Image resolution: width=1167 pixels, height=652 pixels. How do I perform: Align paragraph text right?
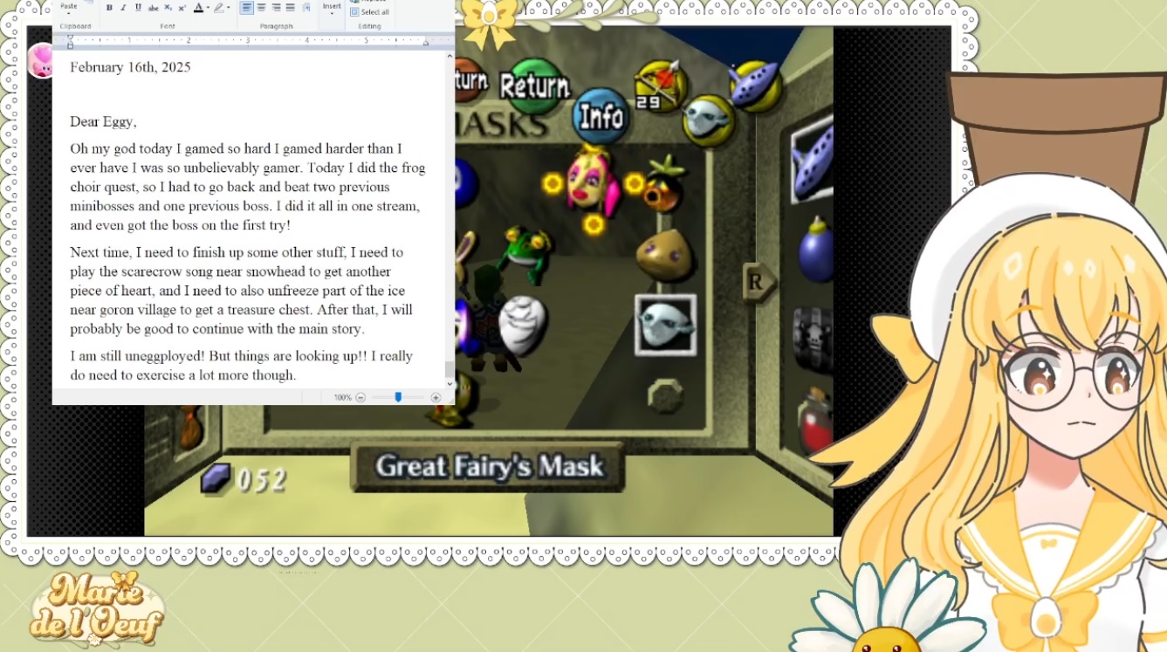click(x=276, y=8)
